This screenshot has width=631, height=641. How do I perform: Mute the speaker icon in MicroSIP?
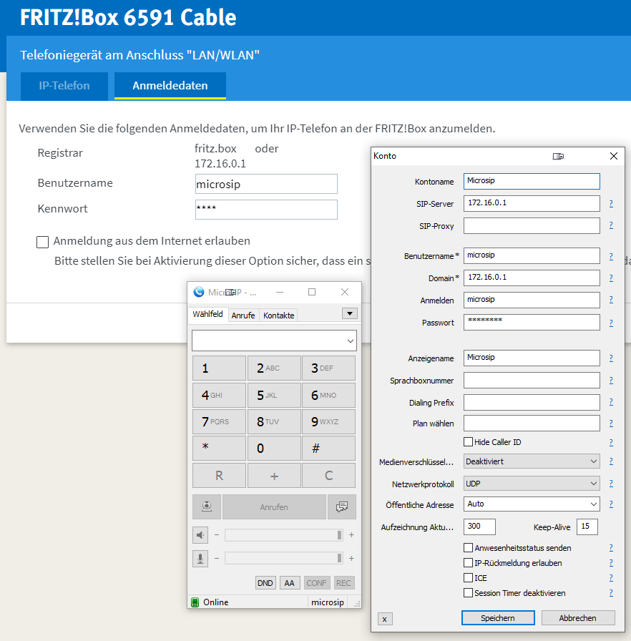pos(200,534)
